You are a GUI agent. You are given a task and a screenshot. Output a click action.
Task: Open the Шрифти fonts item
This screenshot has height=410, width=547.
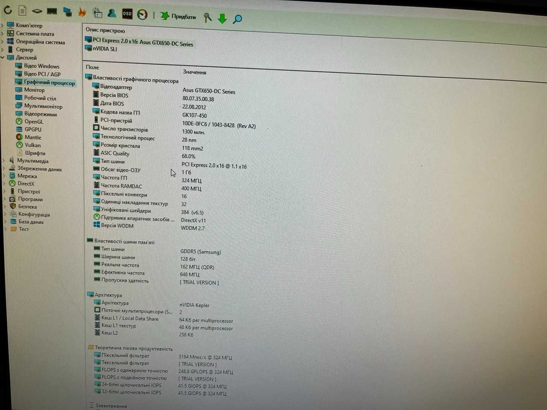coord(35,153)
